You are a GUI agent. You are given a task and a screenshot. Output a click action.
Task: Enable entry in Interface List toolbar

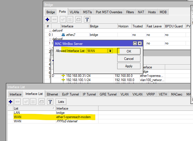(26, 102)
